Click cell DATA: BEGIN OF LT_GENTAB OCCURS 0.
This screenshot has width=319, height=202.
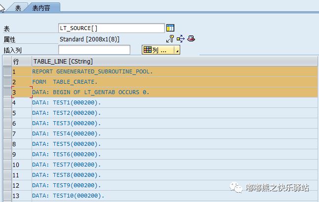pos(174,92)
